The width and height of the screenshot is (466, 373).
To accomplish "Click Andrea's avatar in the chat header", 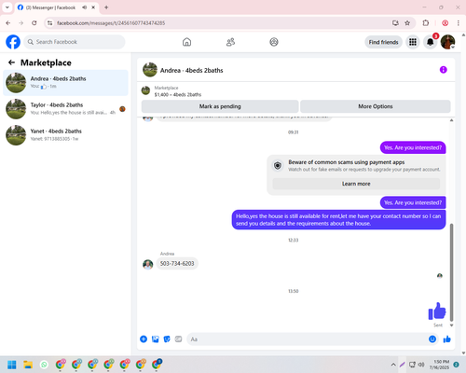I will click(150, 70).
